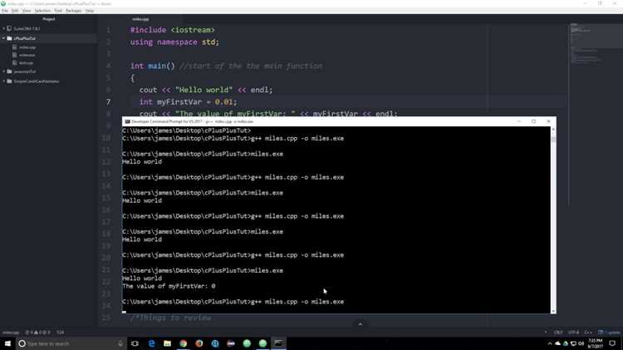Screen dimensions: 623x350
Task: Click the javascriptTut folder icon
Action: [9, 71]
